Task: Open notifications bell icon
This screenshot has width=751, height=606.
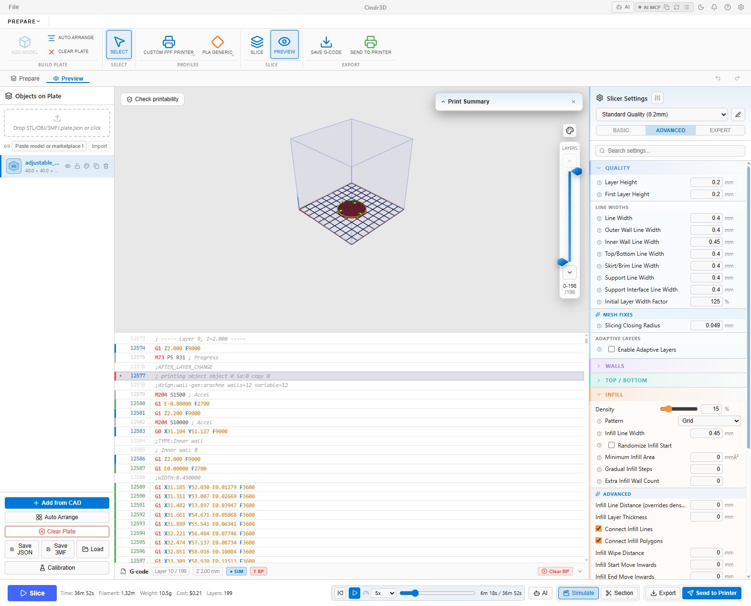Action: pyautogui.click(x=714, y=7)
